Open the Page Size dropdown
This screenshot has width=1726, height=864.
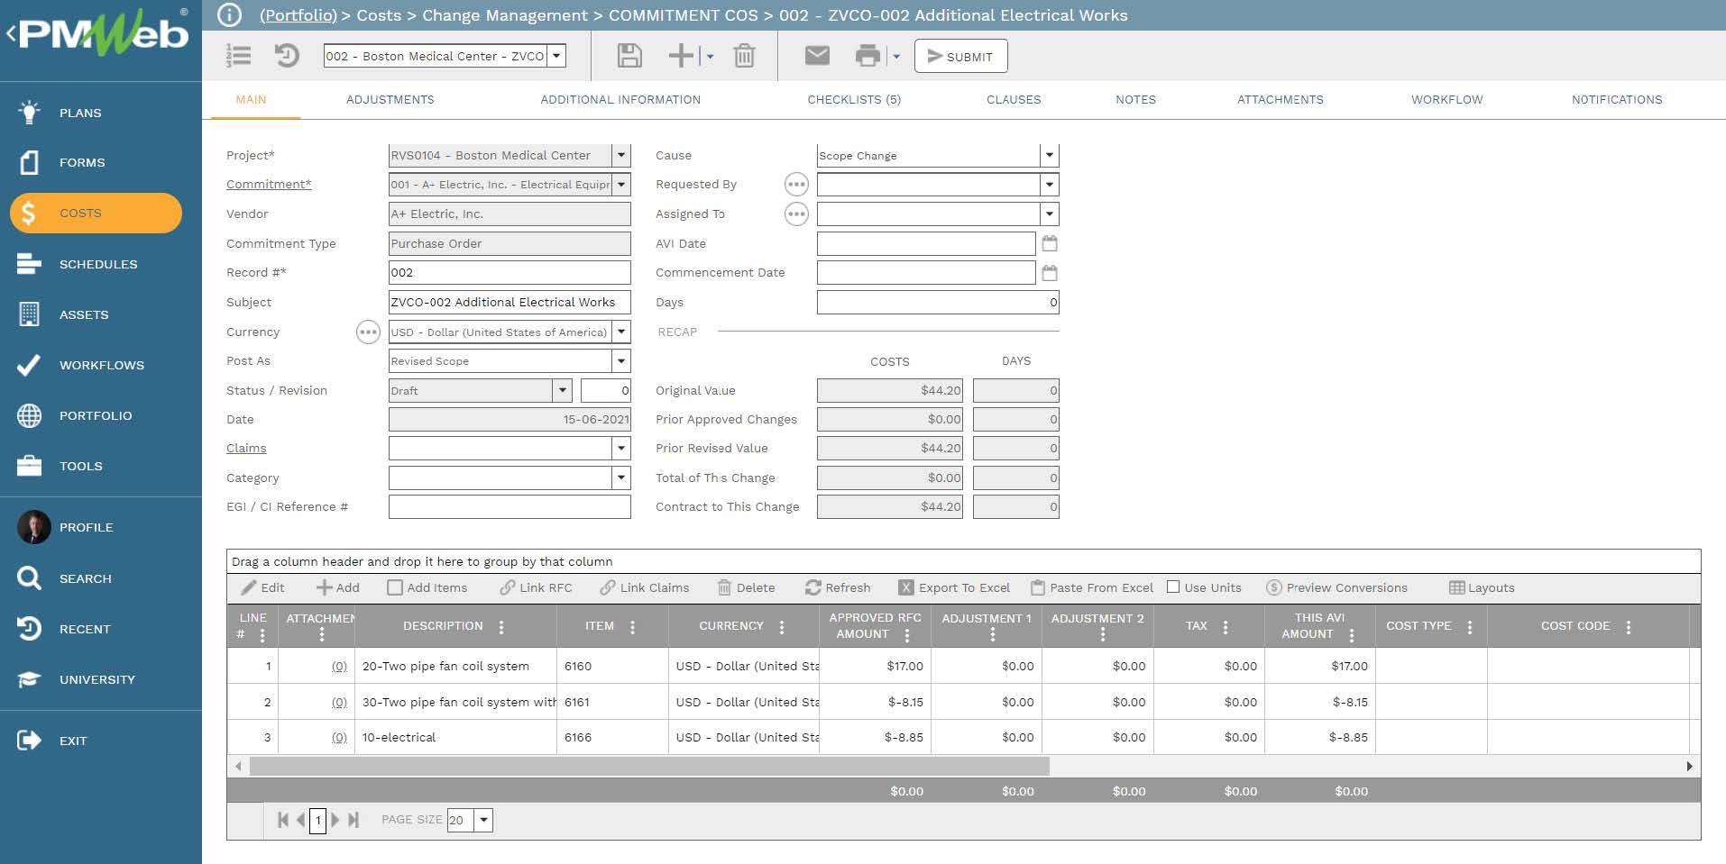pyautogui.click(x=484, y=820)
